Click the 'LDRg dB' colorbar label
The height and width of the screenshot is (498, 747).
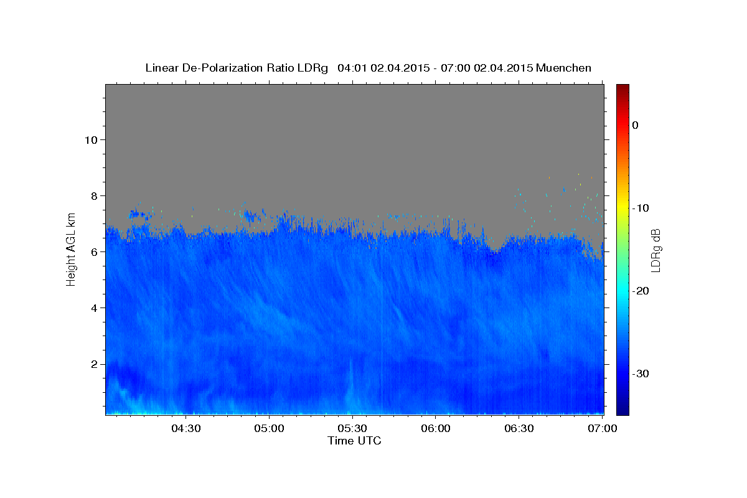(x=655, y=250)
